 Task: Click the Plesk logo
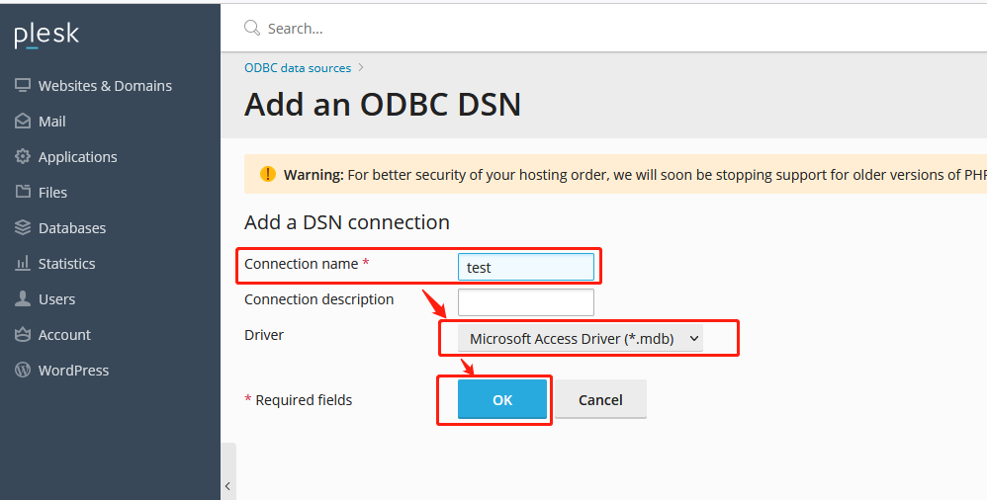46,36
